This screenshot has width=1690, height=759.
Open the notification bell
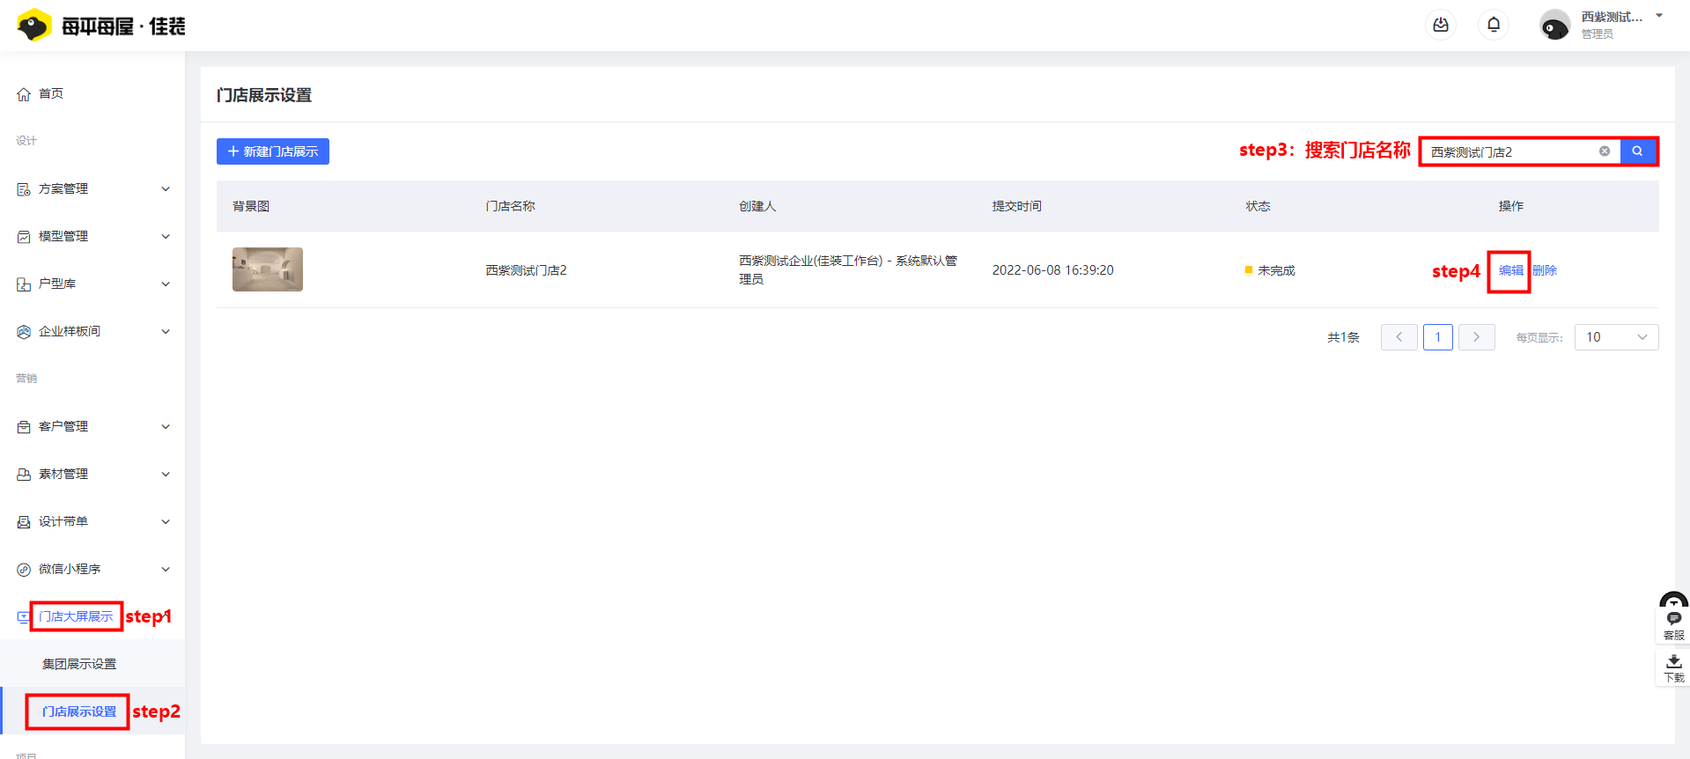pyautogui.click(x=1494, y=25)
